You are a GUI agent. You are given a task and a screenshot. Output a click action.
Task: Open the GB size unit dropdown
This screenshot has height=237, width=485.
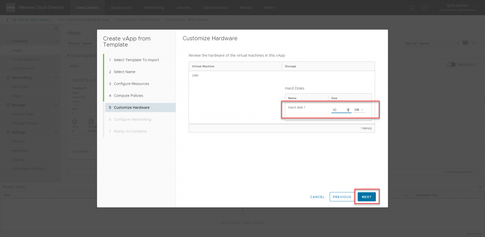(x=359, y=110)
